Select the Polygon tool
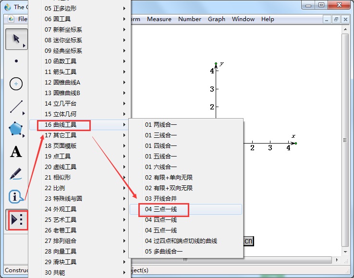The width and height of the screenshot is (354, 278). [x=16, y=129]
